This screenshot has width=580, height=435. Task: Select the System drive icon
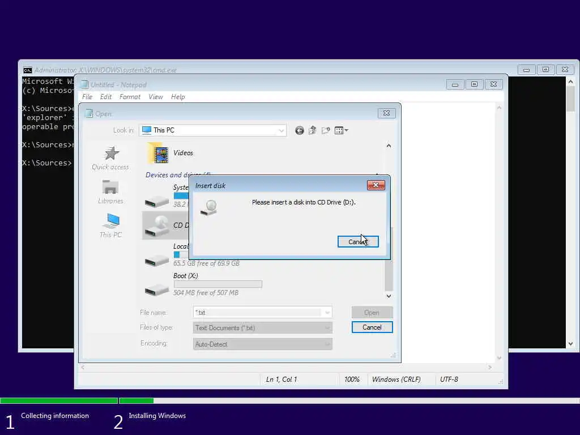pos(157,202)
